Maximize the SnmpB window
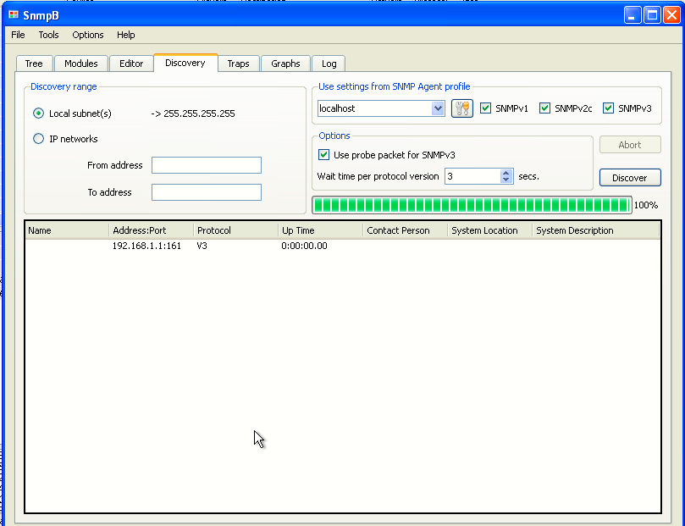Image resolution: width=685 pixels, height=526 pixels. [x=652, y=15]
